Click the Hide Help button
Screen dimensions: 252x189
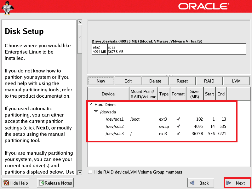coord(15,183)
